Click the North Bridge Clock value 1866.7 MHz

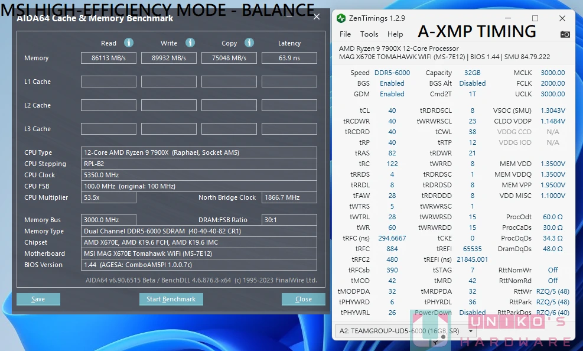pyautogui.click(x=289, y=197)
